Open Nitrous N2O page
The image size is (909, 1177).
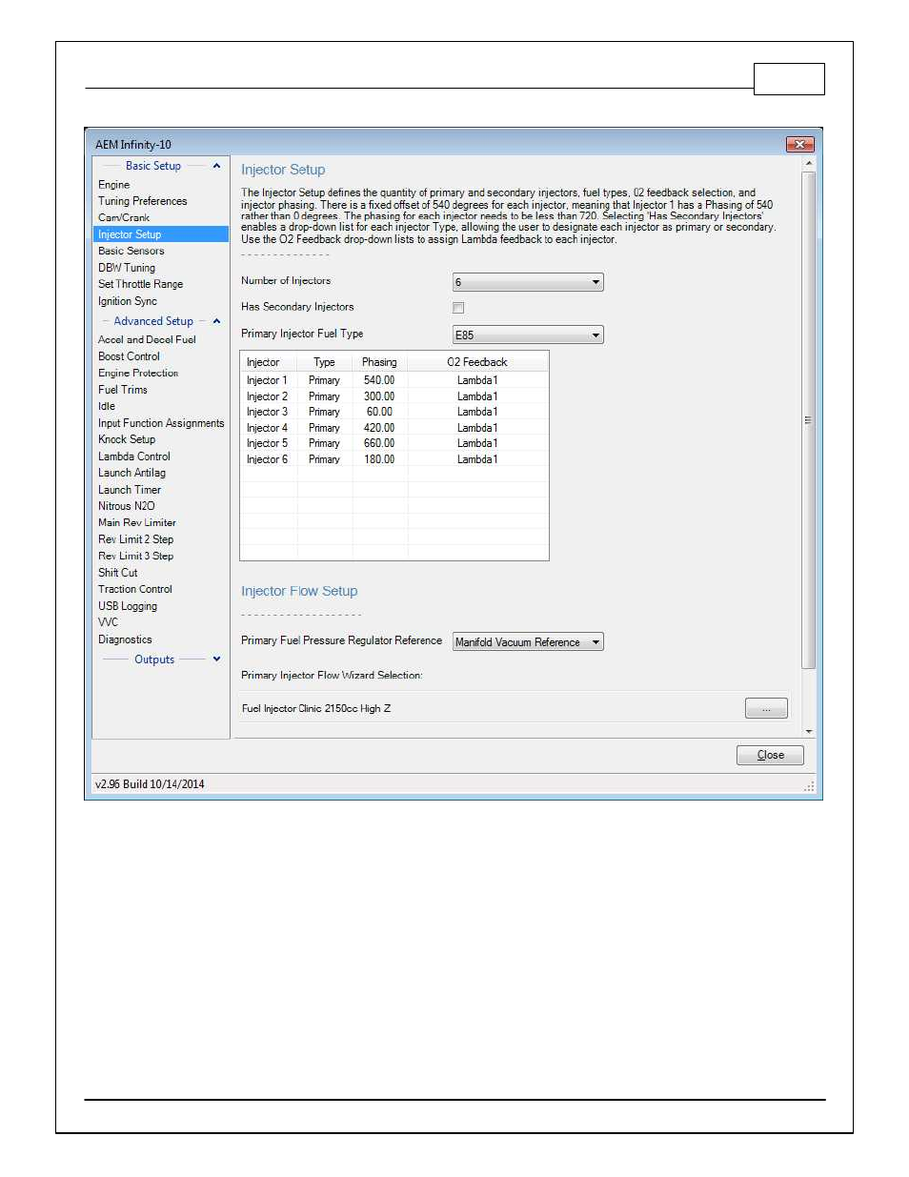[x=127, y=506]
